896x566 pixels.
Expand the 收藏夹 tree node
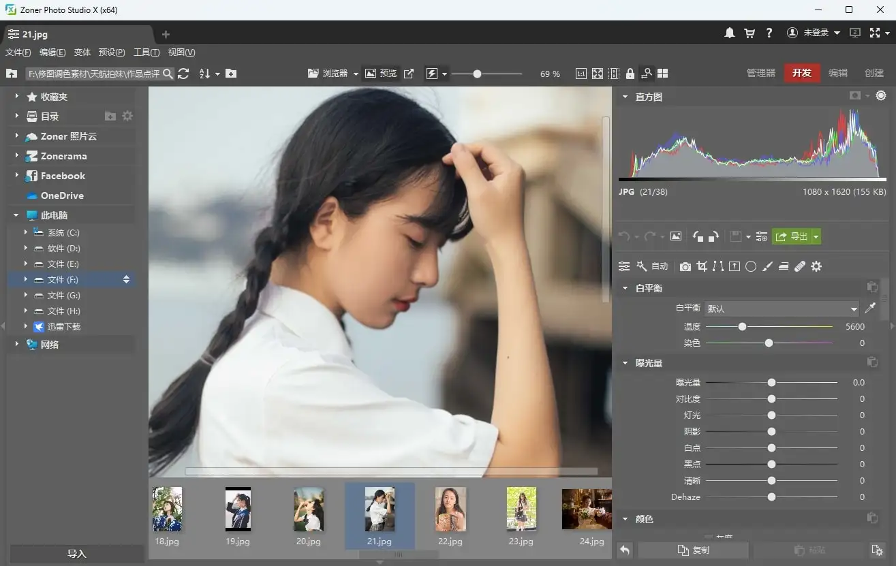point(17,97)
